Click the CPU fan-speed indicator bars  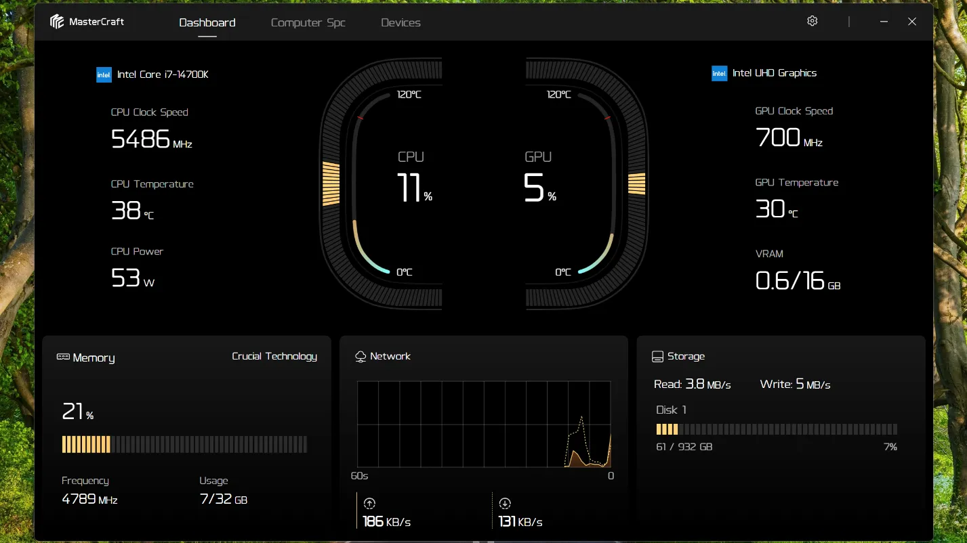point(331,183)
